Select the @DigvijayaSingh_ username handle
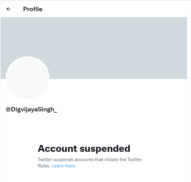The height and width of the screenshot is (182, 191). click(31, 110)
